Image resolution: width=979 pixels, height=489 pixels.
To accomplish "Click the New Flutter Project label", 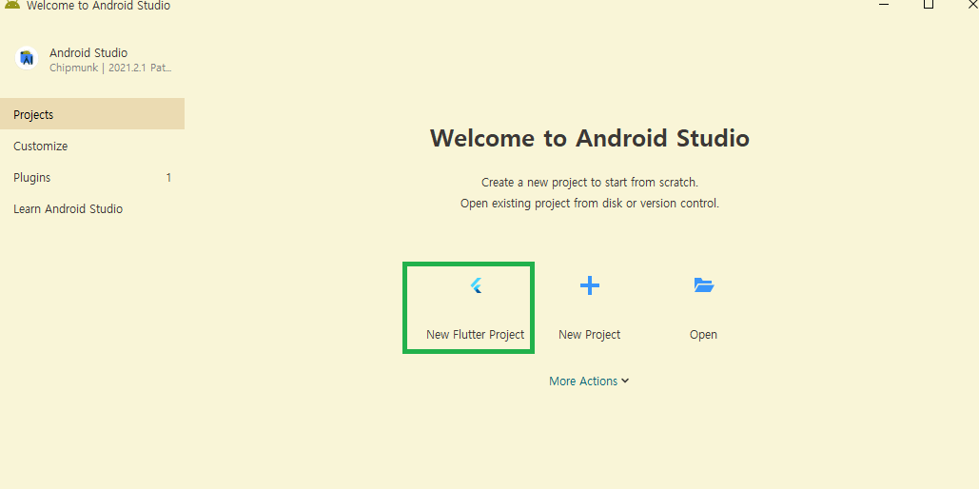I will click(x=475, y=335).
